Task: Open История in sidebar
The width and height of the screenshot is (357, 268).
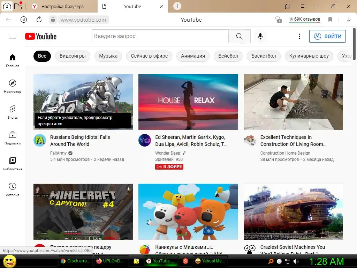Action: 13,189
